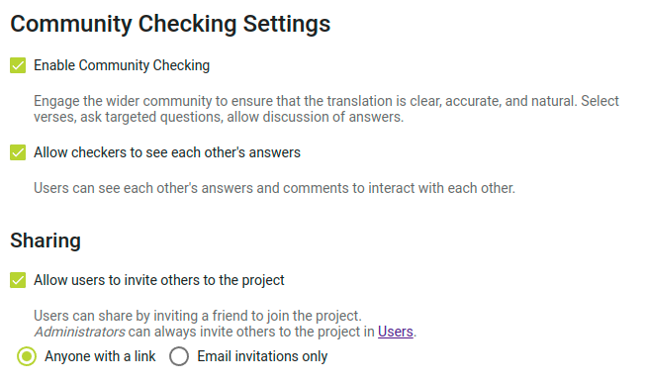Choose the 'Email invitations only' radio button

click(179, 356)
